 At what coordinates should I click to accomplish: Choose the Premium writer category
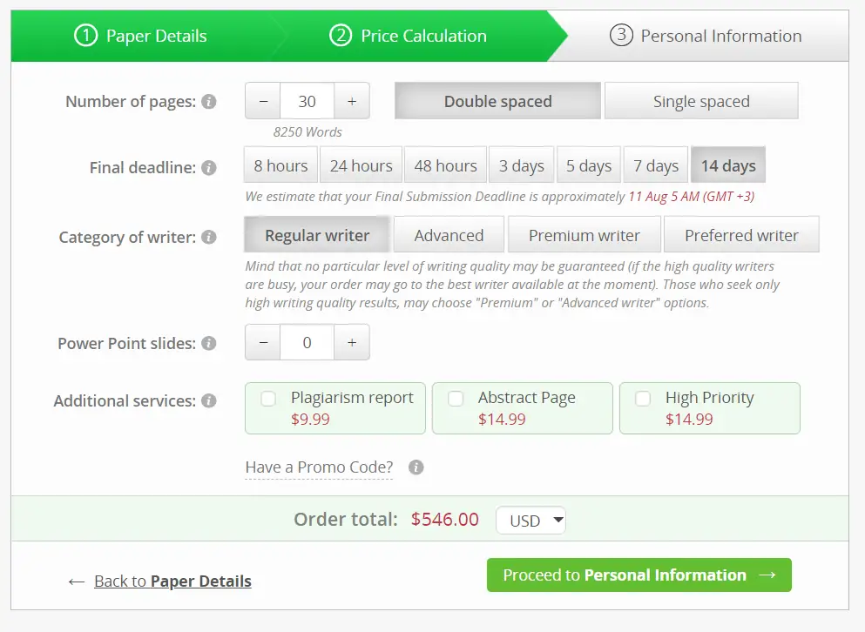(584, 234)
